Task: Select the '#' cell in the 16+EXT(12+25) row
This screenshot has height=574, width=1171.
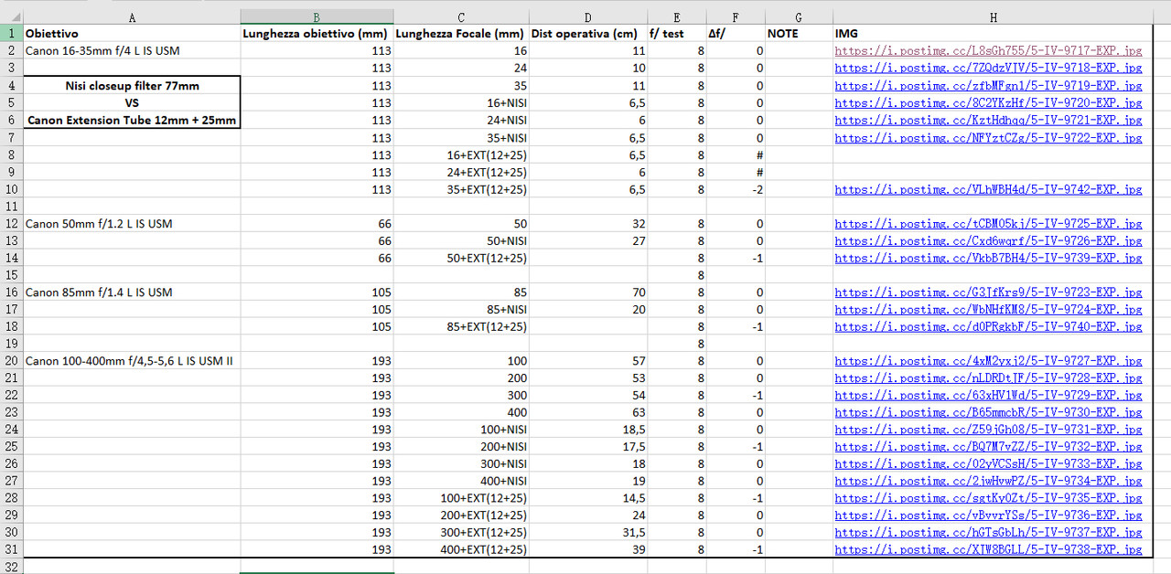Action: [x=736, y=155]
